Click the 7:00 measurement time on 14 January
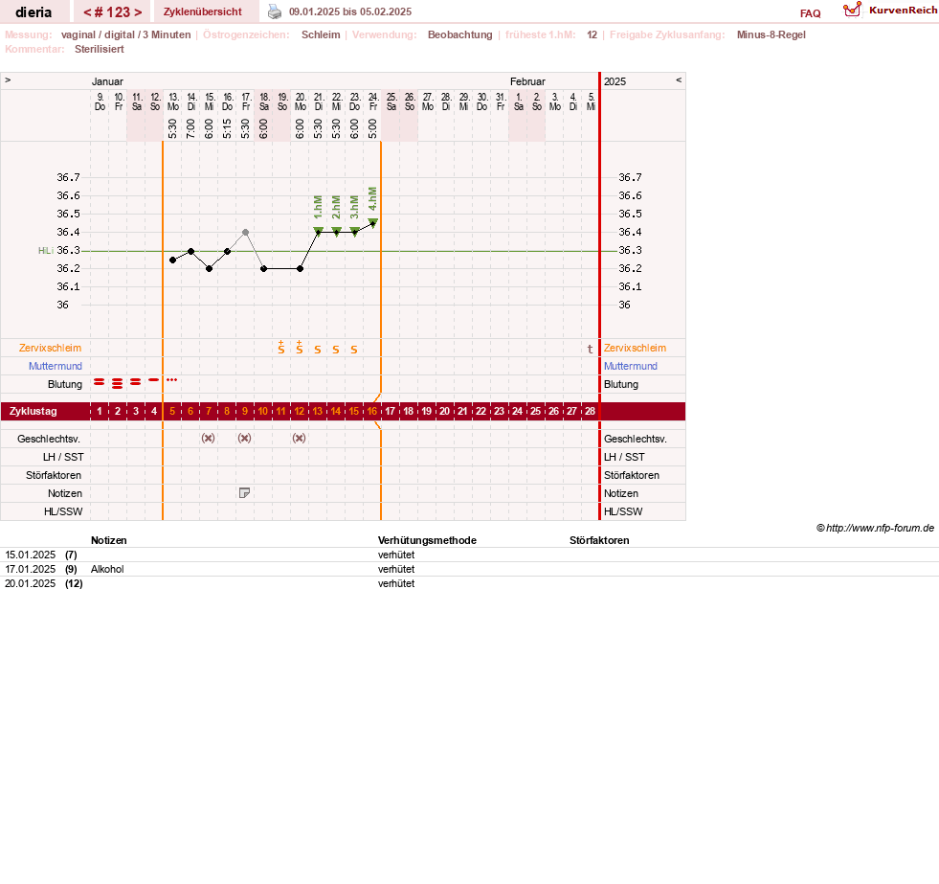 tap(190, 128)
